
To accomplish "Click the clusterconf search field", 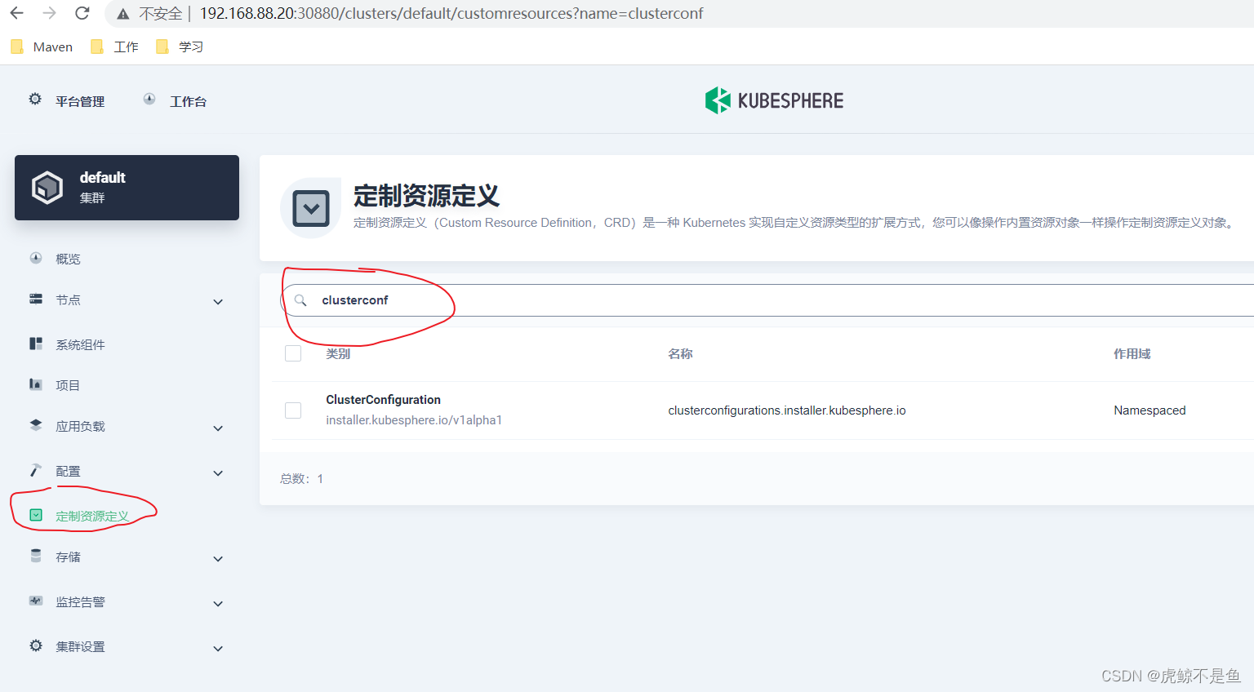I will pyautogui.click(x=767, y=300).
